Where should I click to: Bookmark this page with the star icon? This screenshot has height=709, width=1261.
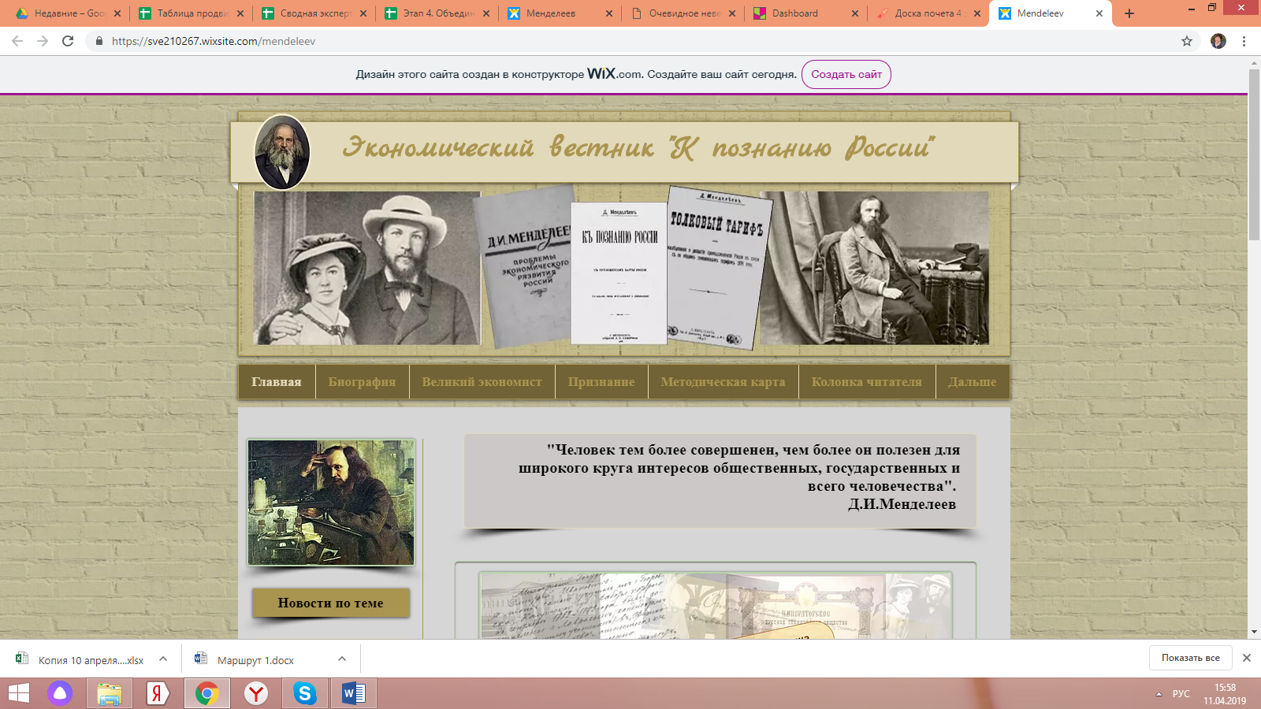[1186, 41]
